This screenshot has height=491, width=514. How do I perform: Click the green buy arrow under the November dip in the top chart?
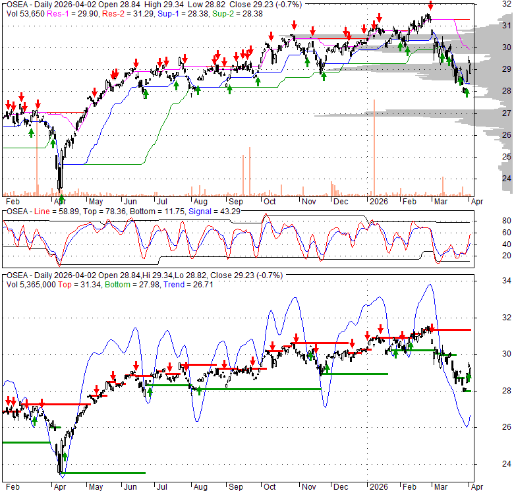(x=323, y=76)
